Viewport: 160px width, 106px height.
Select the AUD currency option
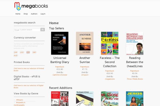point(16,56)
